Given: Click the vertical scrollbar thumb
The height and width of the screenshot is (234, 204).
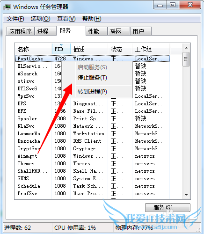Looking at the screenshot, I should click(186, 59).
